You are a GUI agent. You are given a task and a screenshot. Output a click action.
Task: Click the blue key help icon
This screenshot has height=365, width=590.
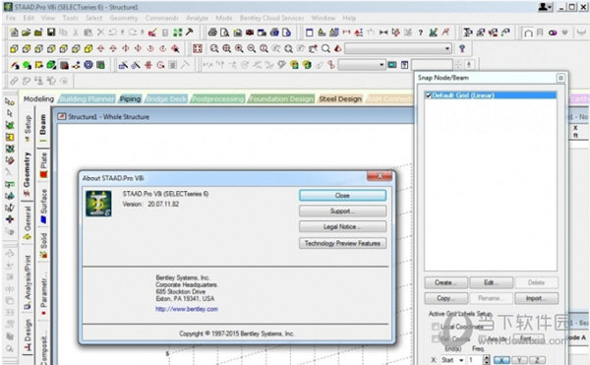click(x=462, y=48)
